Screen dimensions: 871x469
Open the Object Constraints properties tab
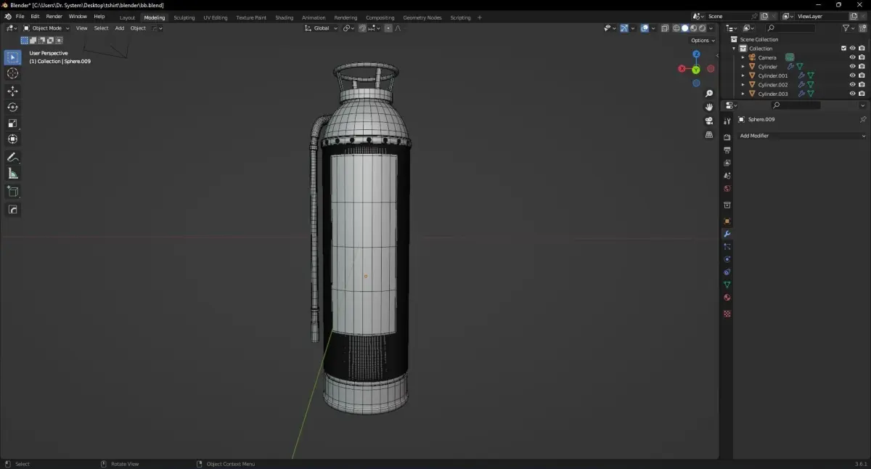727,272
